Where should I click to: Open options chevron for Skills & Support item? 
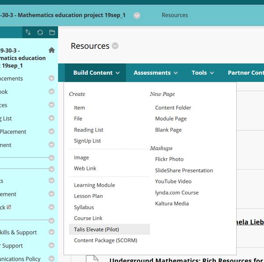click(x=51, y=232)
